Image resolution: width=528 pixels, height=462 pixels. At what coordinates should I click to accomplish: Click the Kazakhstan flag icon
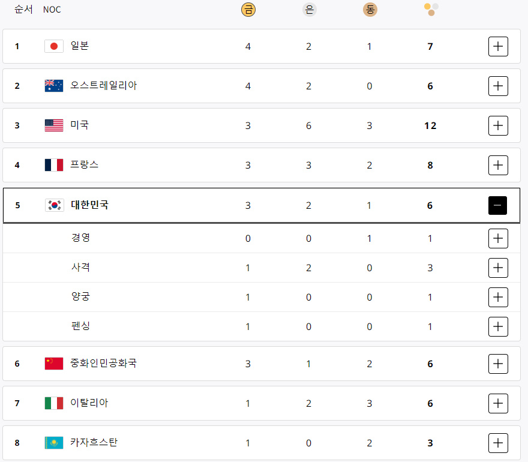[54, 442]
